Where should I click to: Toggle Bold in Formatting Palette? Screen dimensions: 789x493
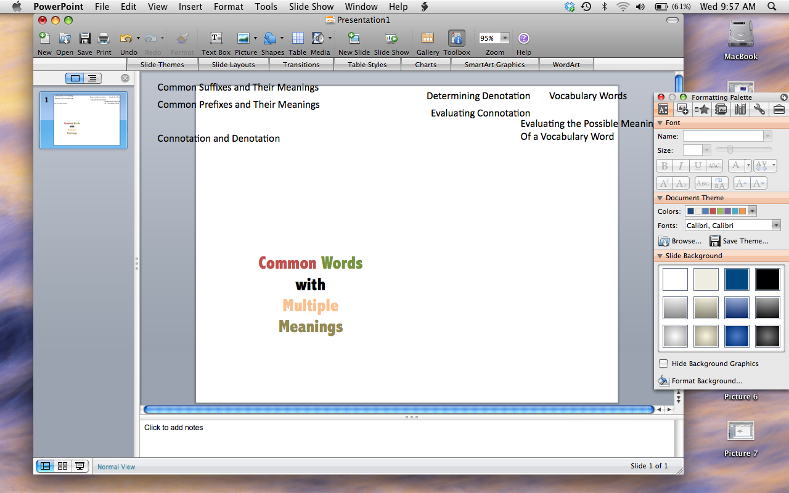(664, 166)
